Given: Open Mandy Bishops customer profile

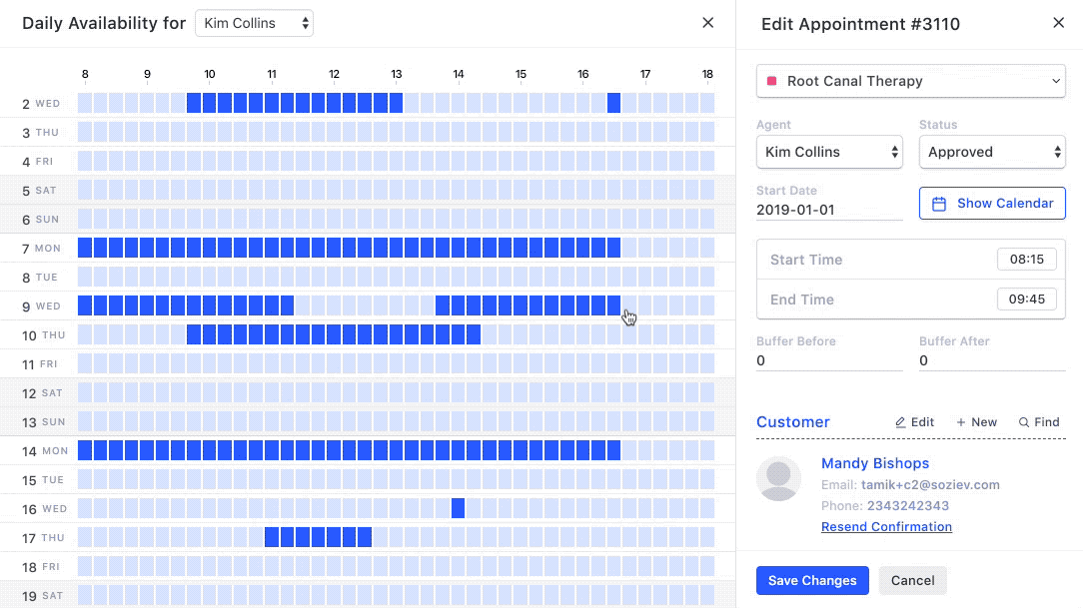Looking at the screenshot, I should click(875, 463).
